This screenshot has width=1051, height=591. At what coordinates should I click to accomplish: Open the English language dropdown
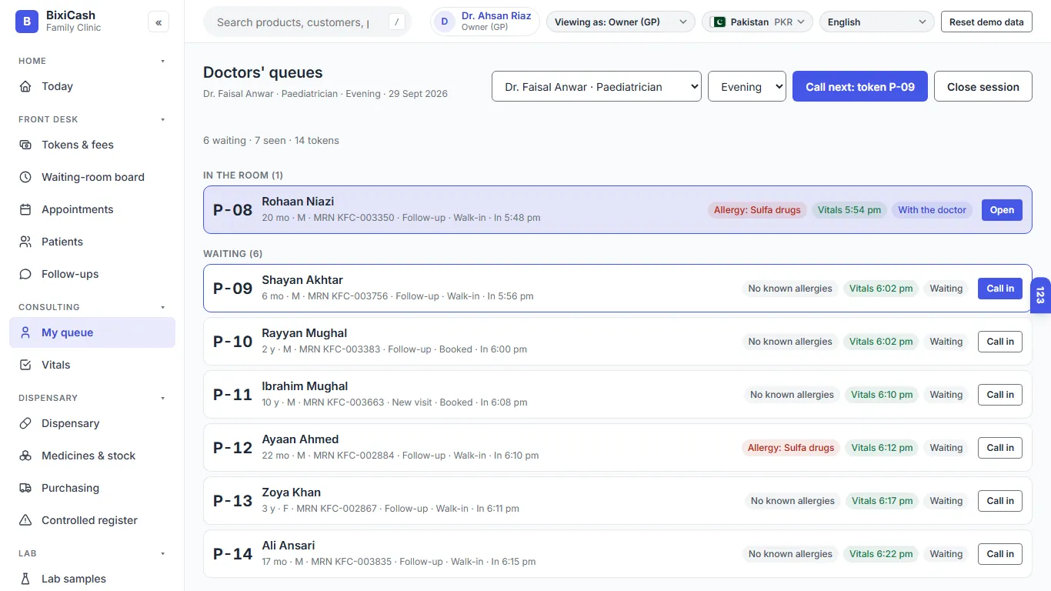pyautogui.click(x=877, y=22)
